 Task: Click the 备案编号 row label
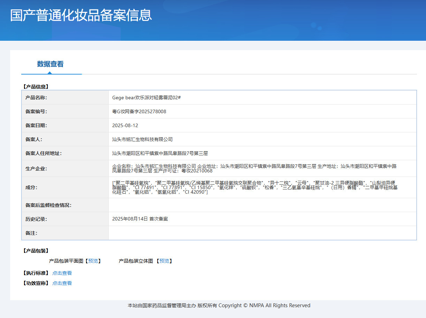(36, 111)
